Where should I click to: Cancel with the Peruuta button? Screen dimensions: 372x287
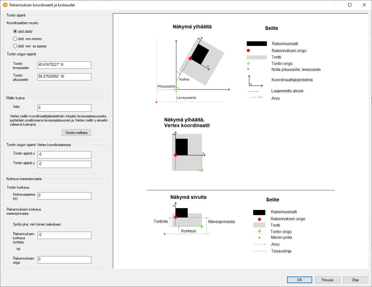(327, 280)
